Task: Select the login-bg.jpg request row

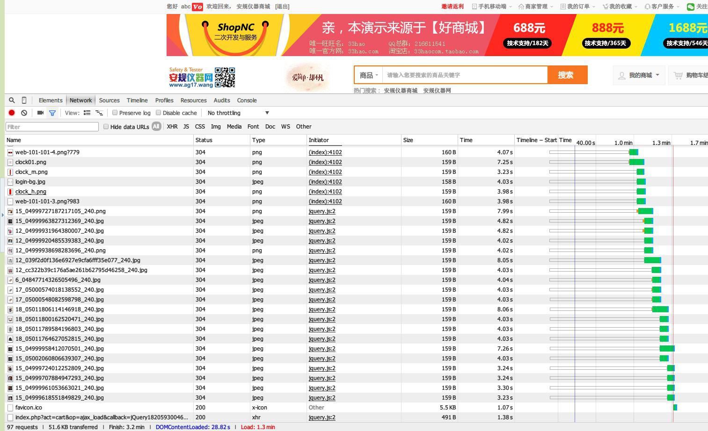Action: (x=356, y=182)
